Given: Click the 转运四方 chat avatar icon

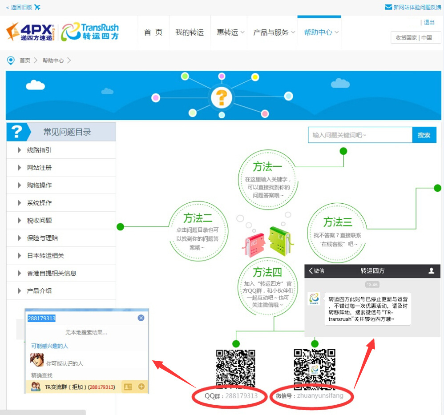Looking at the screenshot, I should click(x=314, y=298).
